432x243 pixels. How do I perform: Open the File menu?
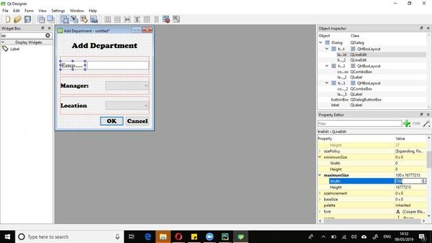pos(5,11)
